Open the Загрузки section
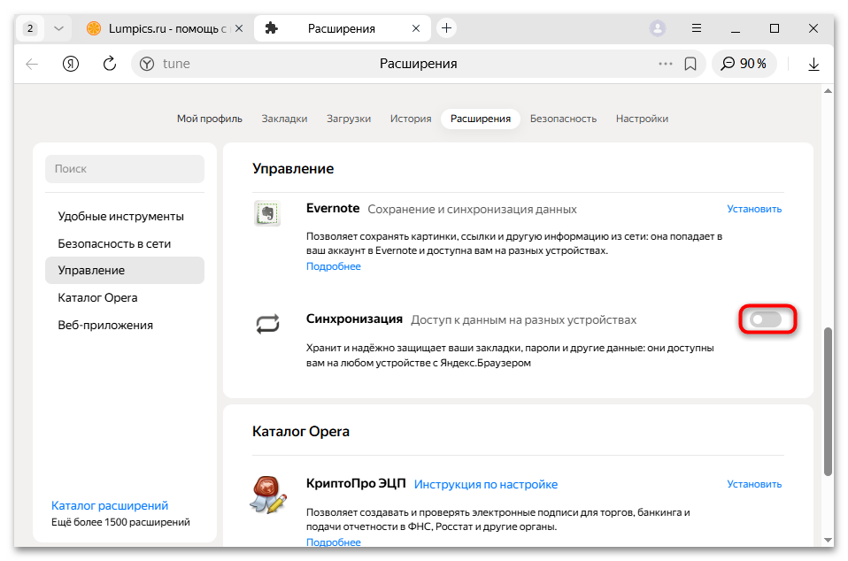Viewport: 848px width, 561px height. [349, 119]
